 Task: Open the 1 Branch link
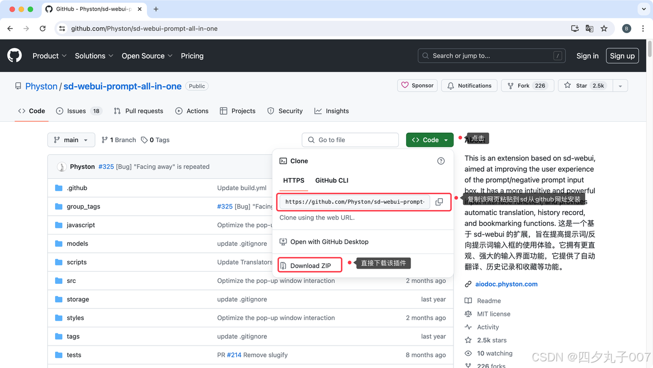pos(119,140)
